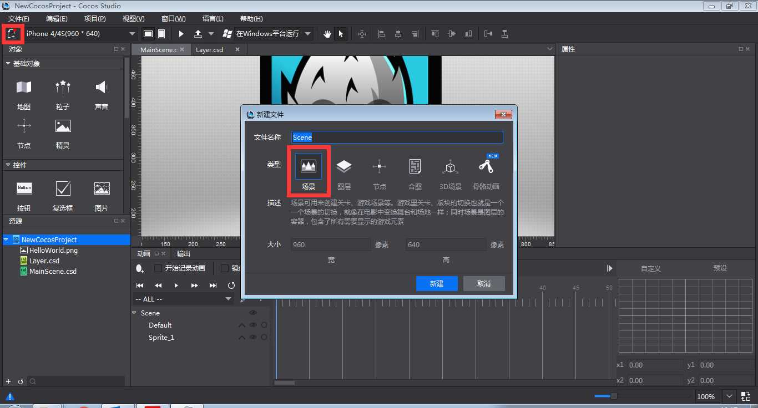758x408 pixels.
Task: Choose the 合图 sprite sheet type
Action: pos(415,174)
